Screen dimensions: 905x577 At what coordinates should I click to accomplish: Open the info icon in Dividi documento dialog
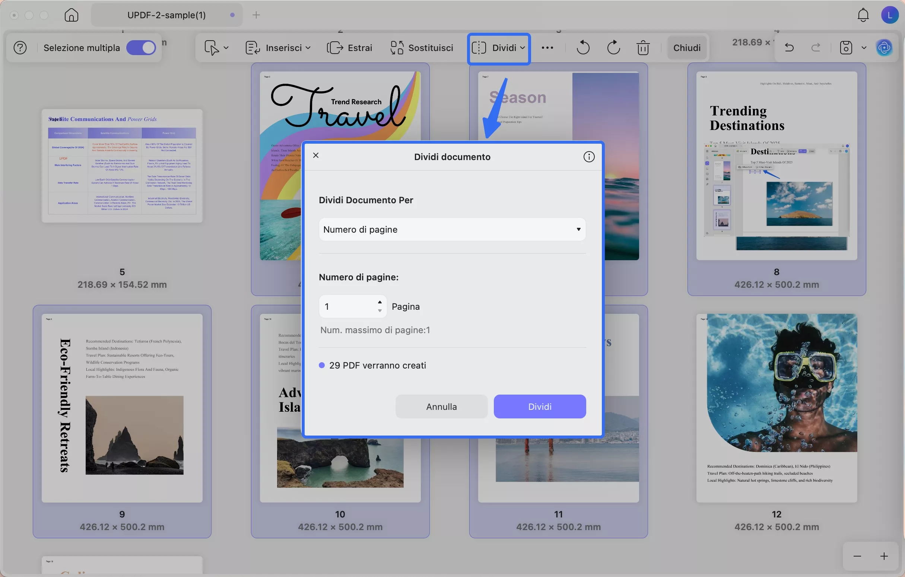coord(588,157)
